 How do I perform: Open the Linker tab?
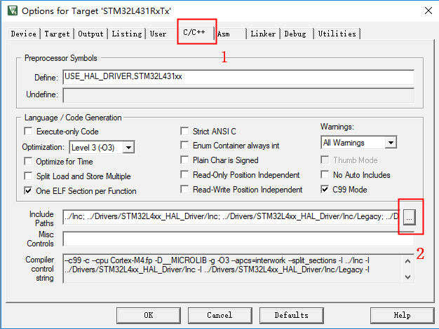click(x=263, y=34)
